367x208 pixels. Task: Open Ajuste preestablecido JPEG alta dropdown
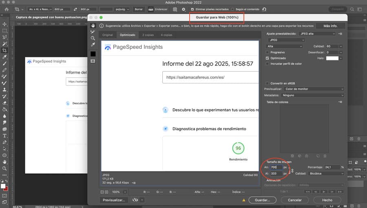[x=317, y=34]
